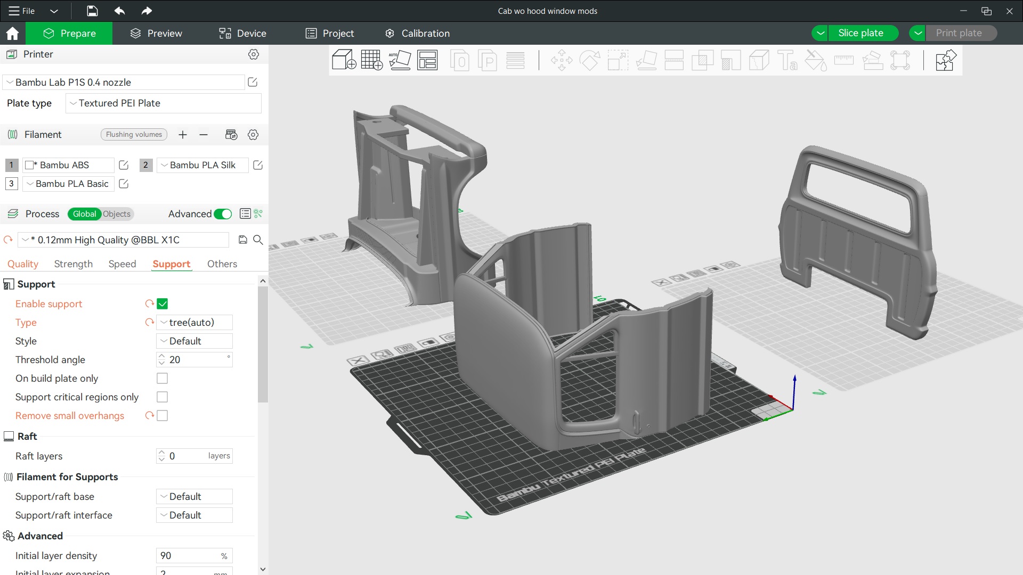Select the Color painting tool
Image resolution: width=1023 pixels, height=575 pixels.
point(816,60)
